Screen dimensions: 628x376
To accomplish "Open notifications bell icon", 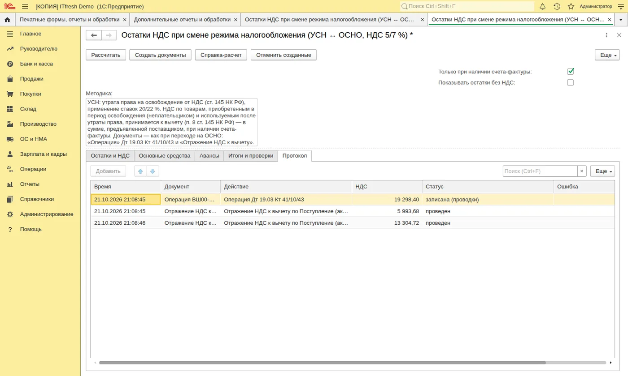I will pos(542,6).
